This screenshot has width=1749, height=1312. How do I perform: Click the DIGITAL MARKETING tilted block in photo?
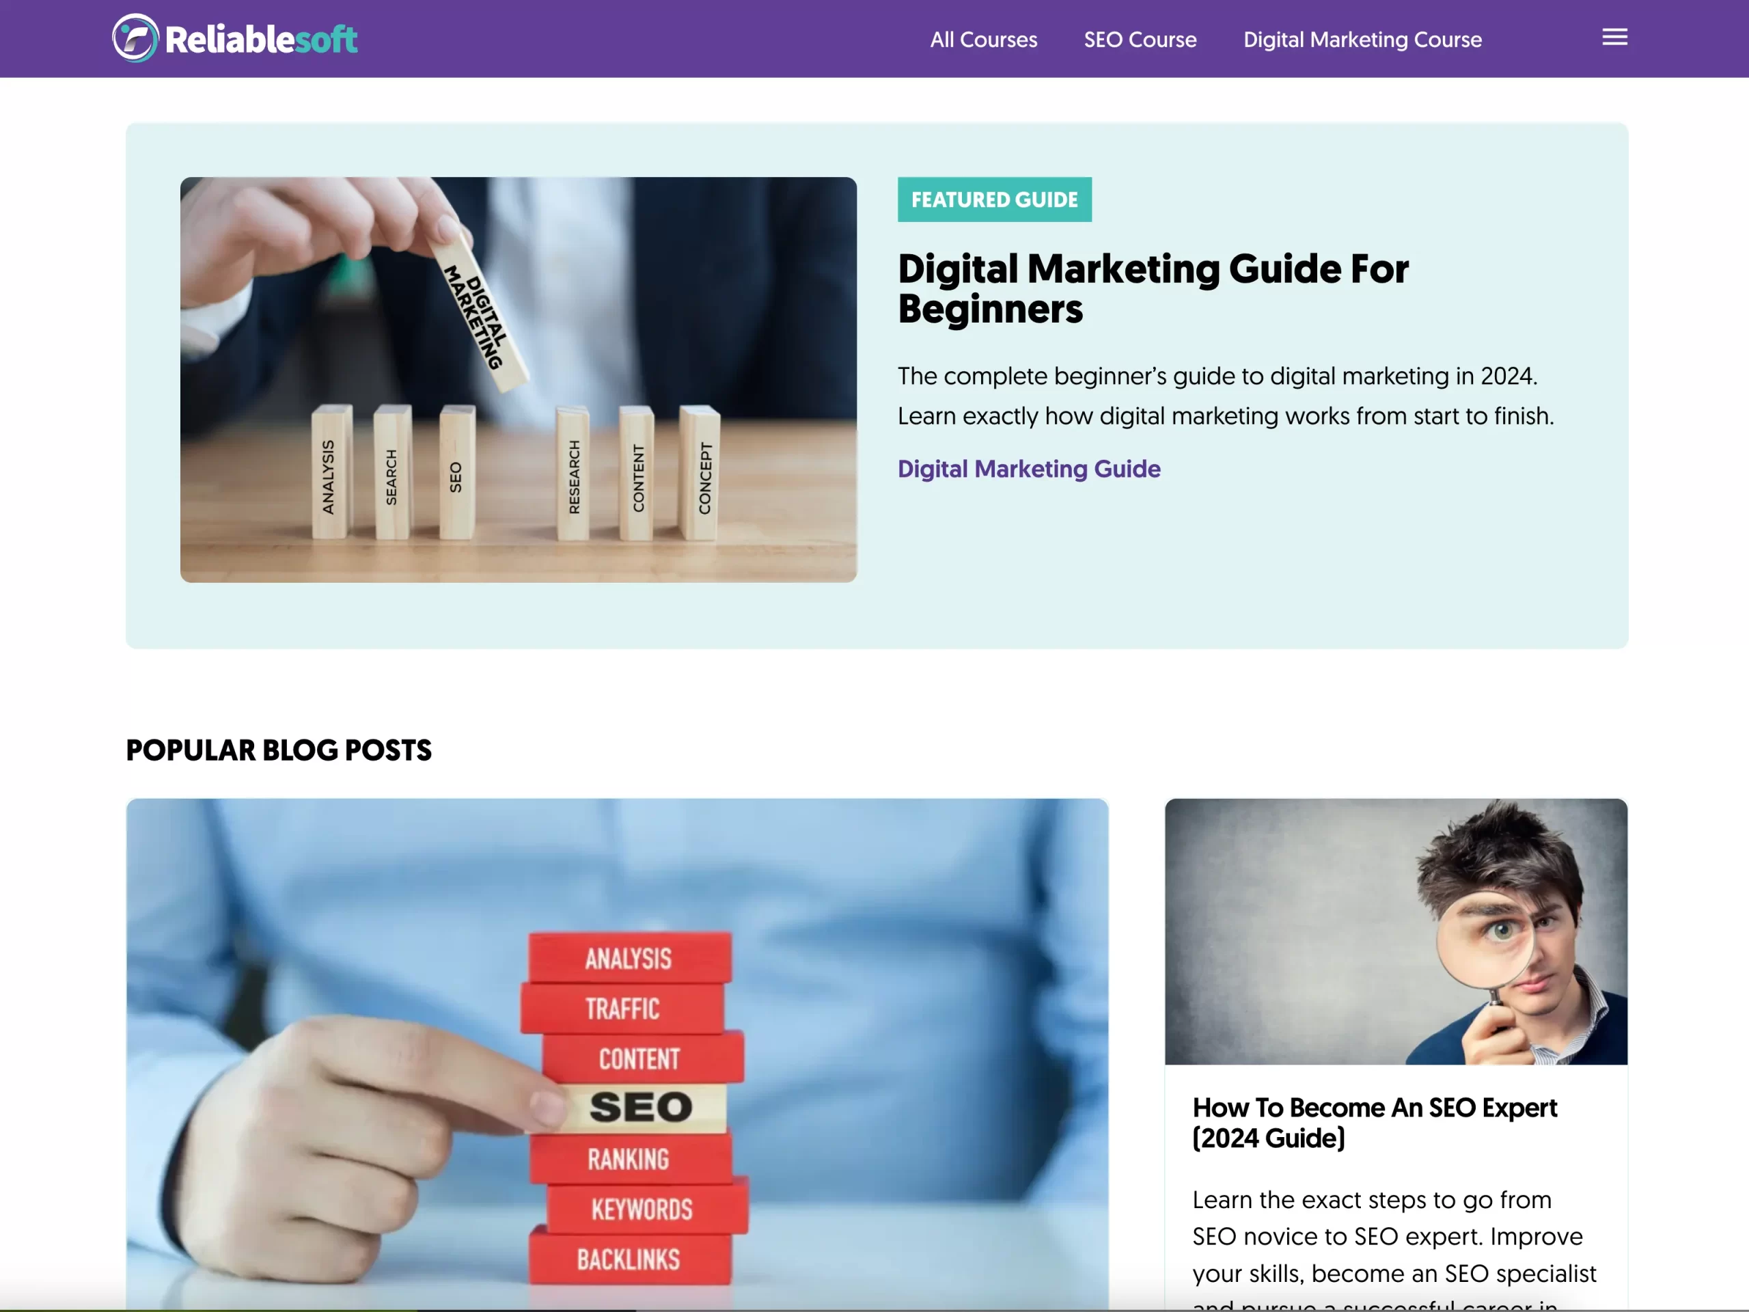478,316
